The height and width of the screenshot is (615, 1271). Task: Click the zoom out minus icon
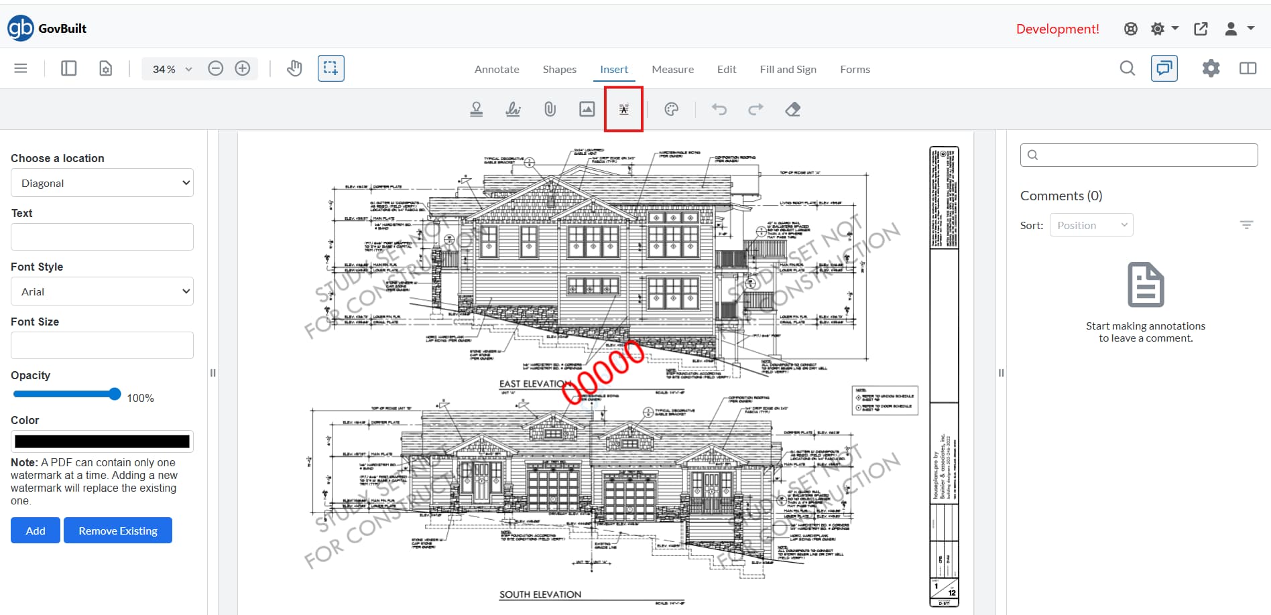(215, 68)
